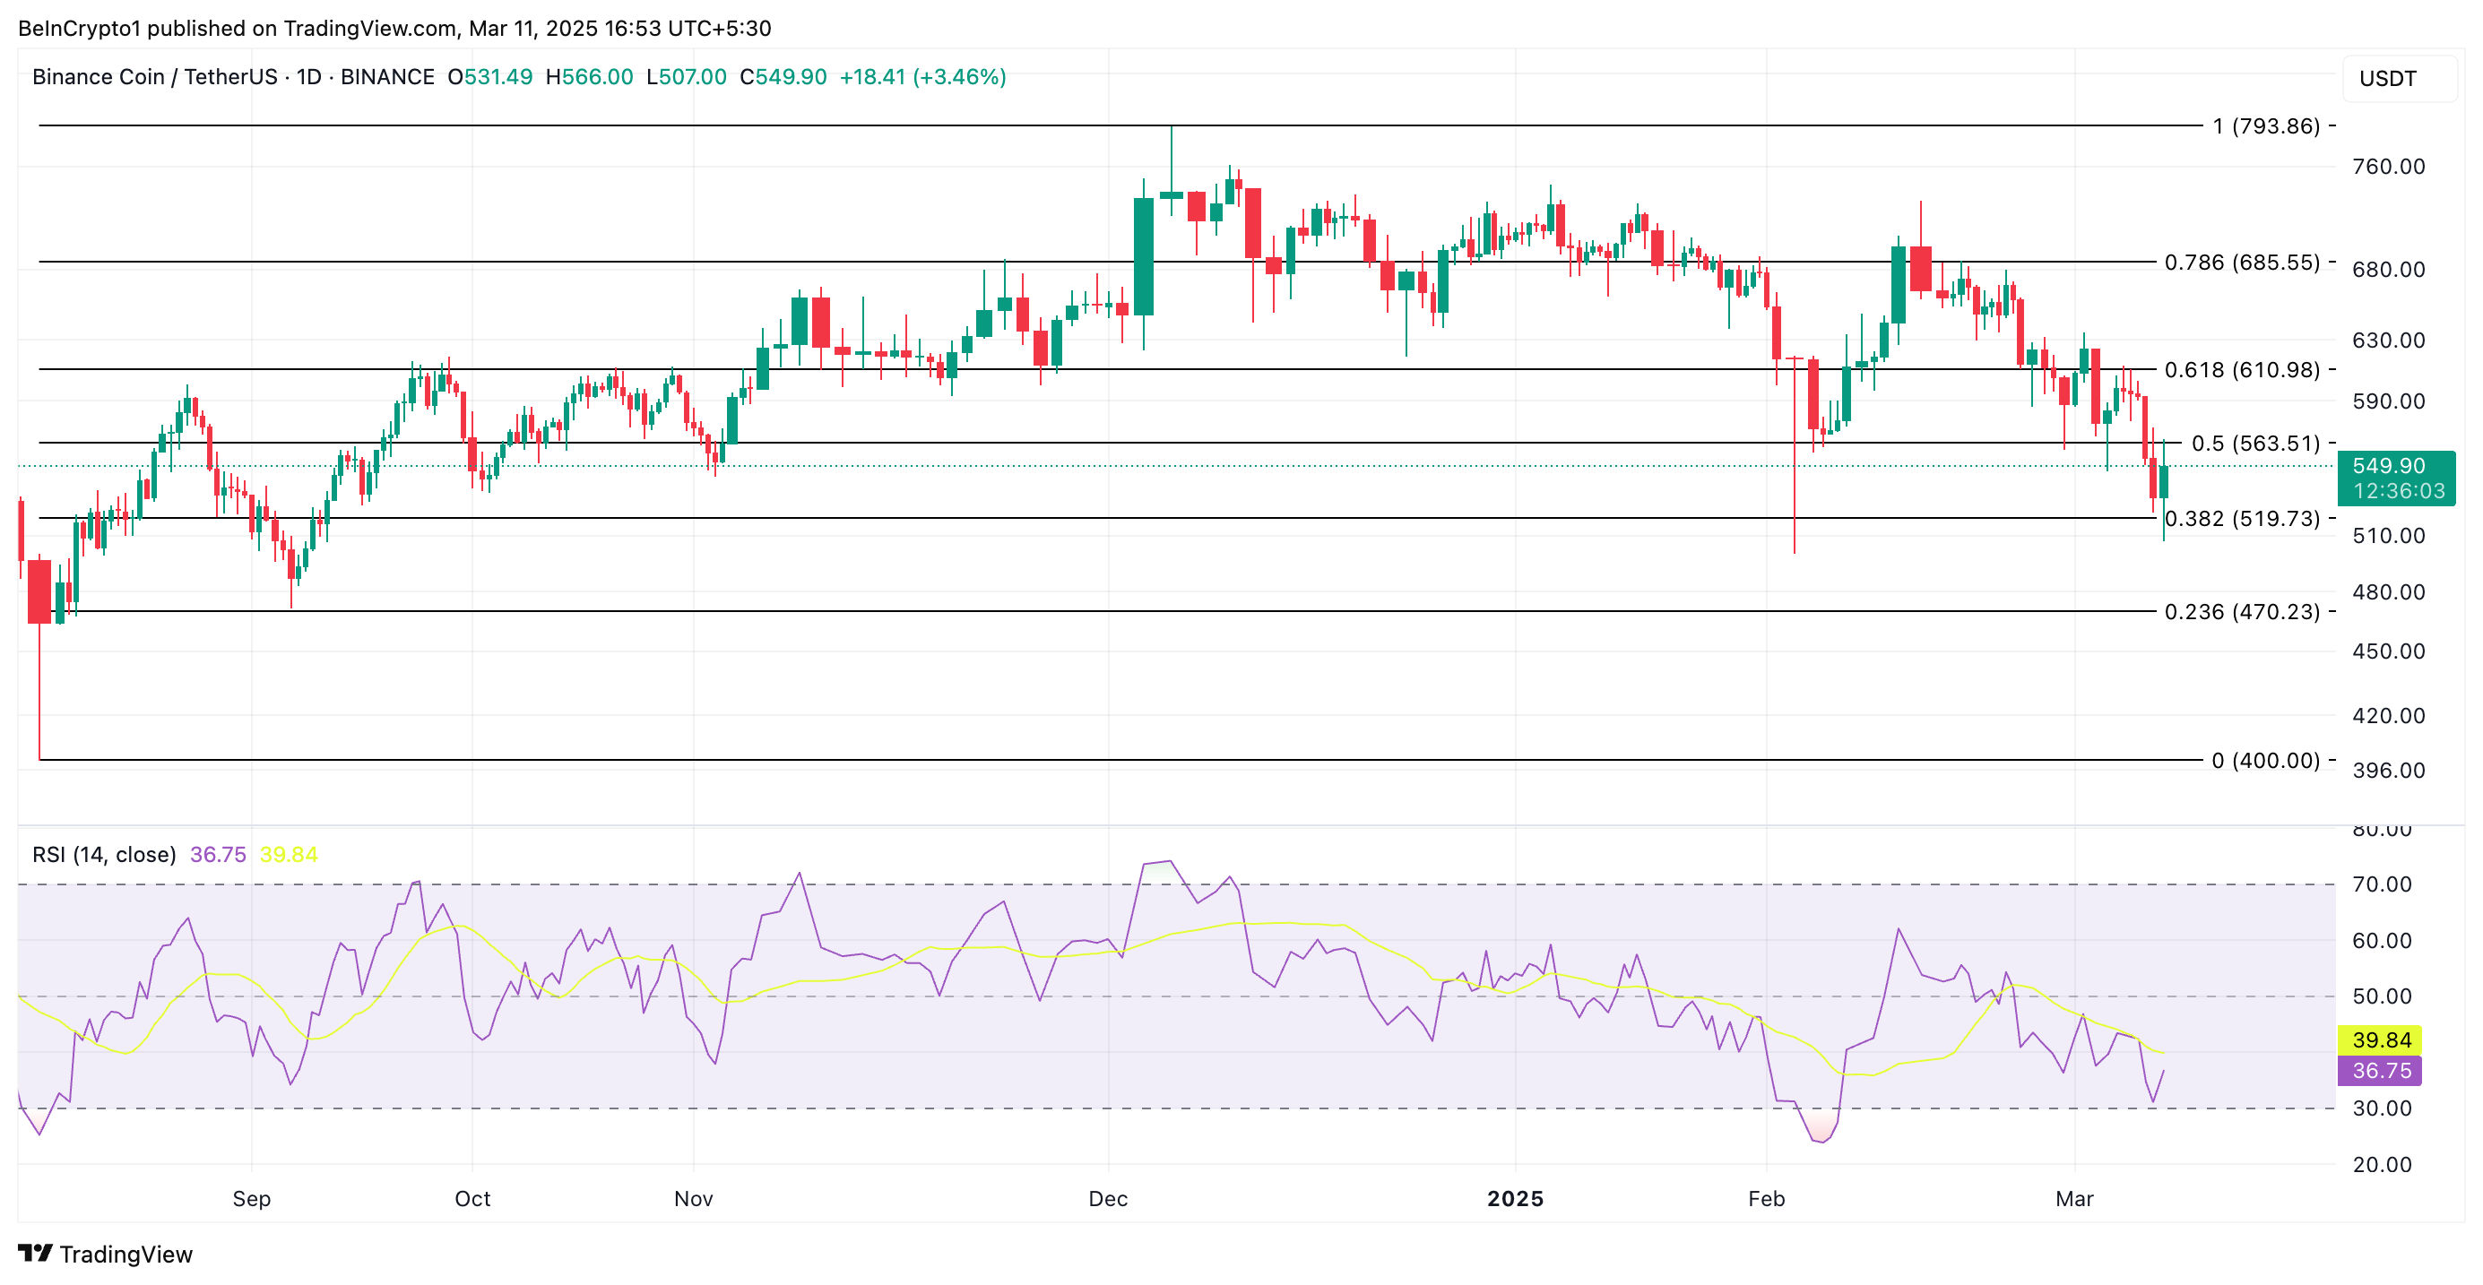Image resolution: width=2483 pixels, height=1285 pixels.
Task: Click the Dec label on time axis
Action: (1108, 1198)
